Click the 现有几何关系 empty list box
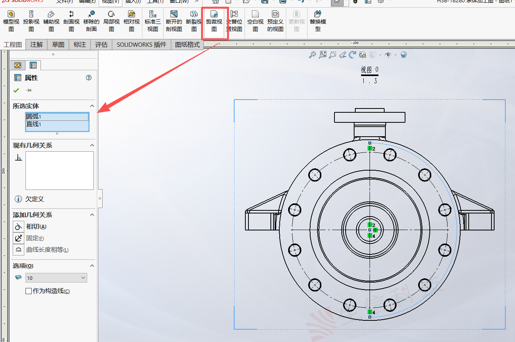Screen dimensions: 515x342 pyautogui.click(x=59, y=171)
